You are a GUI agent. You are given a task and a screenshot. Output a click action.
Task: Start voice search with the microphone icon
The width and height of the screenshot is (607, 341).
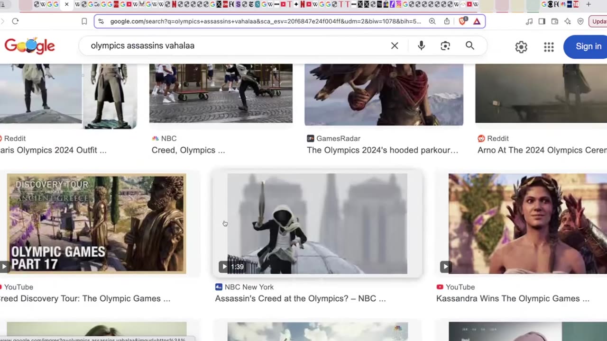tap(421, 45)
